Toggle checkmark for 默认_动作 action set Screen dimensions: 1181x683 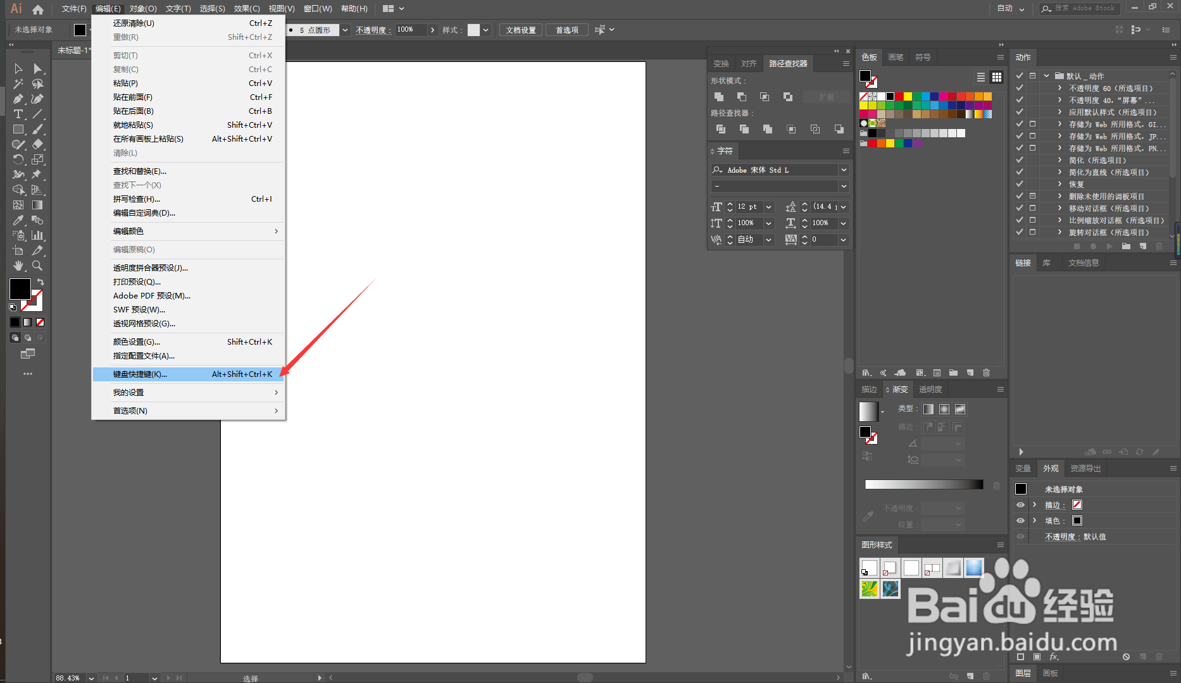1020,76
